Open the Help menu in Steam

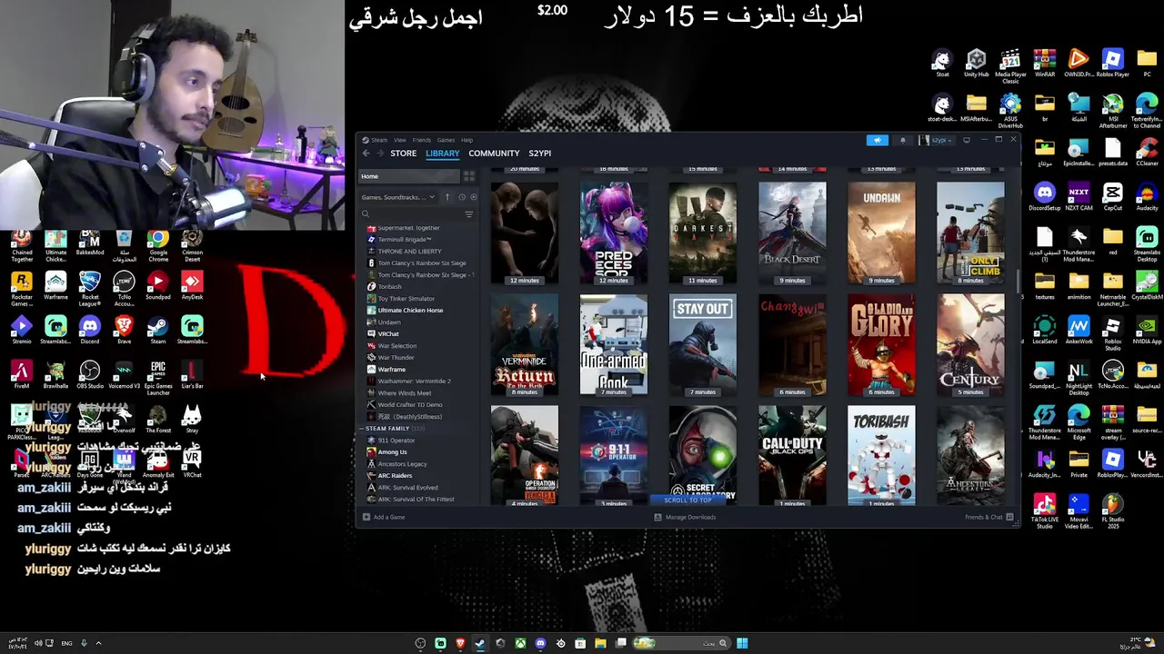pyautogui.click(x=467, y=140)
